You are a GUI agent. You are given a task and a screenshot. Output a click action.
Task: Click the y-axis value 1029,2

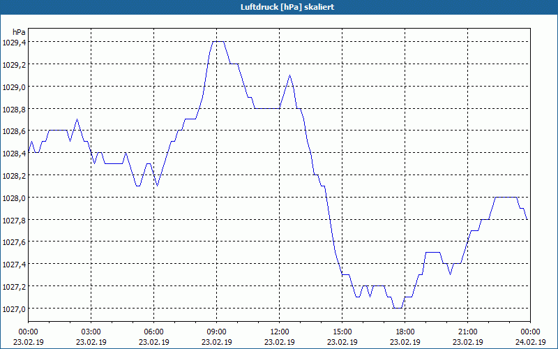(x=14, y=65)
